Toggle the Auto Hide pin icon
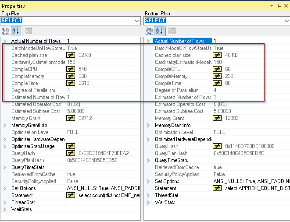Viewport: 290px width, 222px height. (279, 6)
